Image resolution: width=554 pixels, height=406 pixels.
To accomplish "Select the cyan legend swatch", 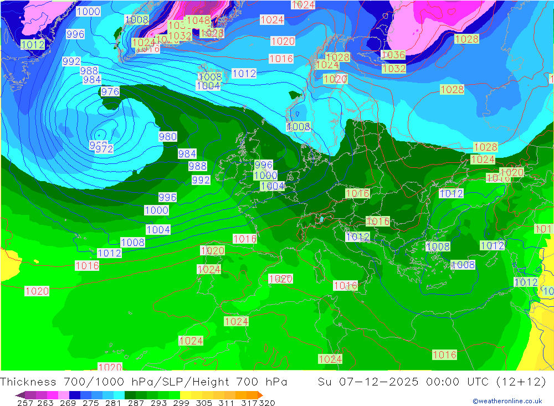I will [119, 395].
